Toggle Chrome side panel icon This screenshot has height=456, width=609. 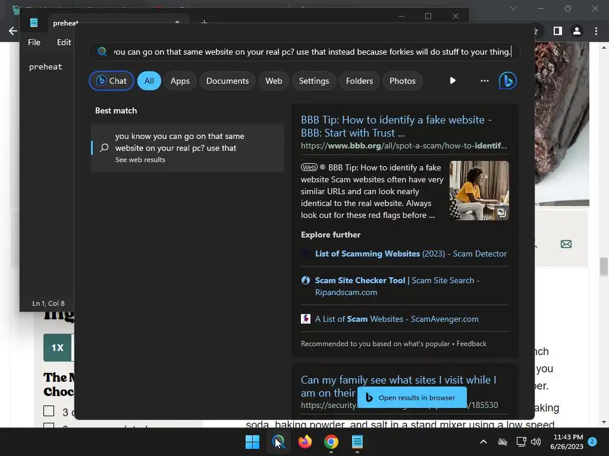click(558, 31)
